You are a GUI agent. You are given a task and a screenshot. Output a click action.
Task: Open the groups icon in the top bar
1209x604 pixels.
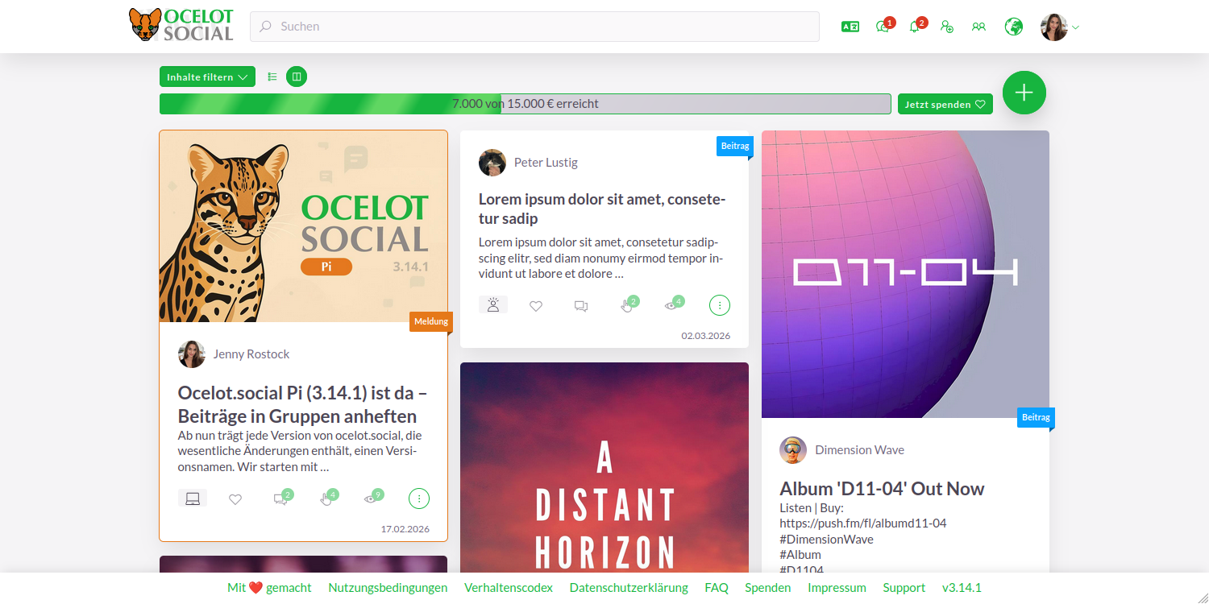pyautogui.click(x=978, y=26)
